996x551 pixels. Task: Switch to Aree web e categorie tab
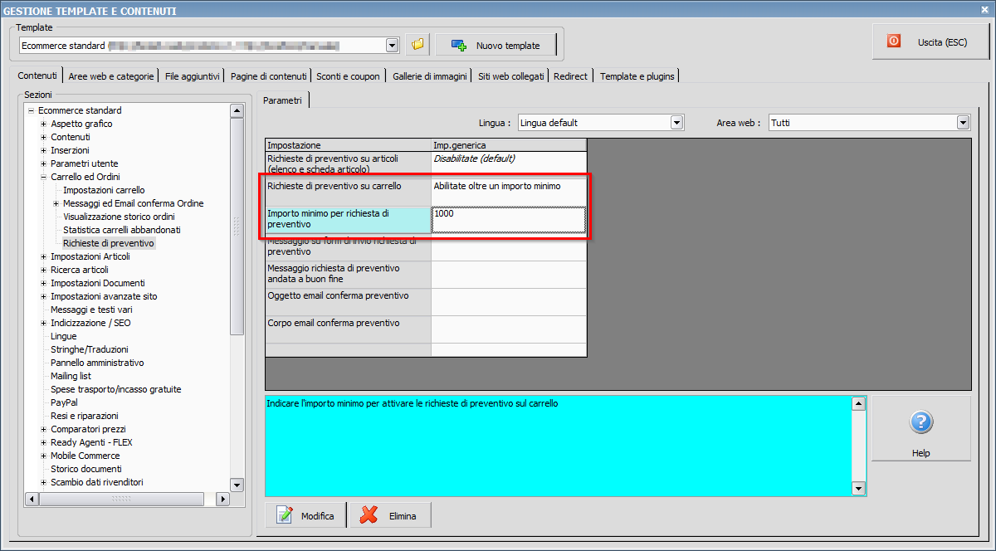tap(111, 76)
